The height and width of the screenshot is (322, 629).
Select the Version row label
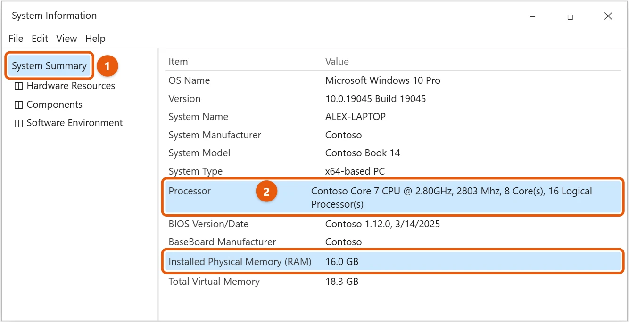(184, 99)
